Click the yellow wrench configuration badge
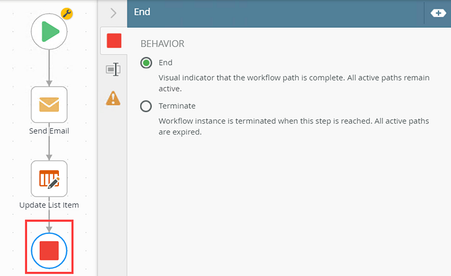451x276 pixels. (67, 13)
